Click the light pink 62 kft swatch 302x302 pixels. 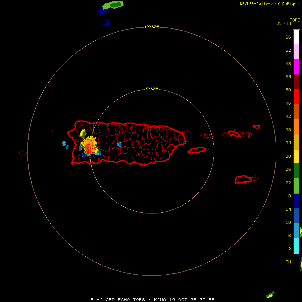click(296, 52)
